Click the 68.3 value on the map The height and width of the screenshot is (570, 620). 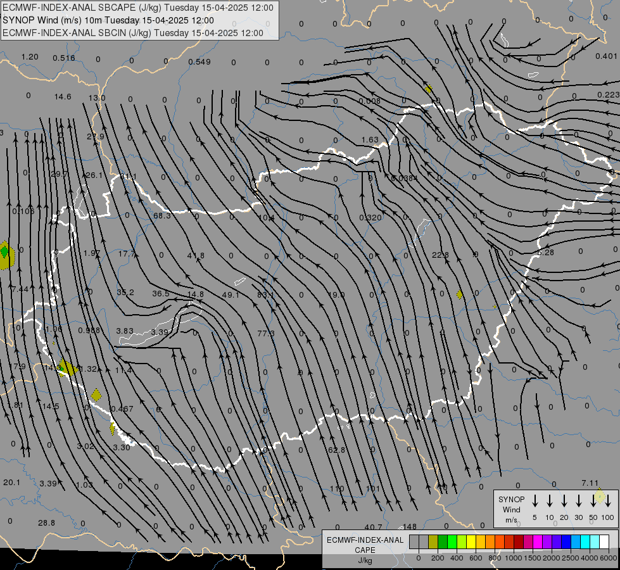[x=161, y=215]
